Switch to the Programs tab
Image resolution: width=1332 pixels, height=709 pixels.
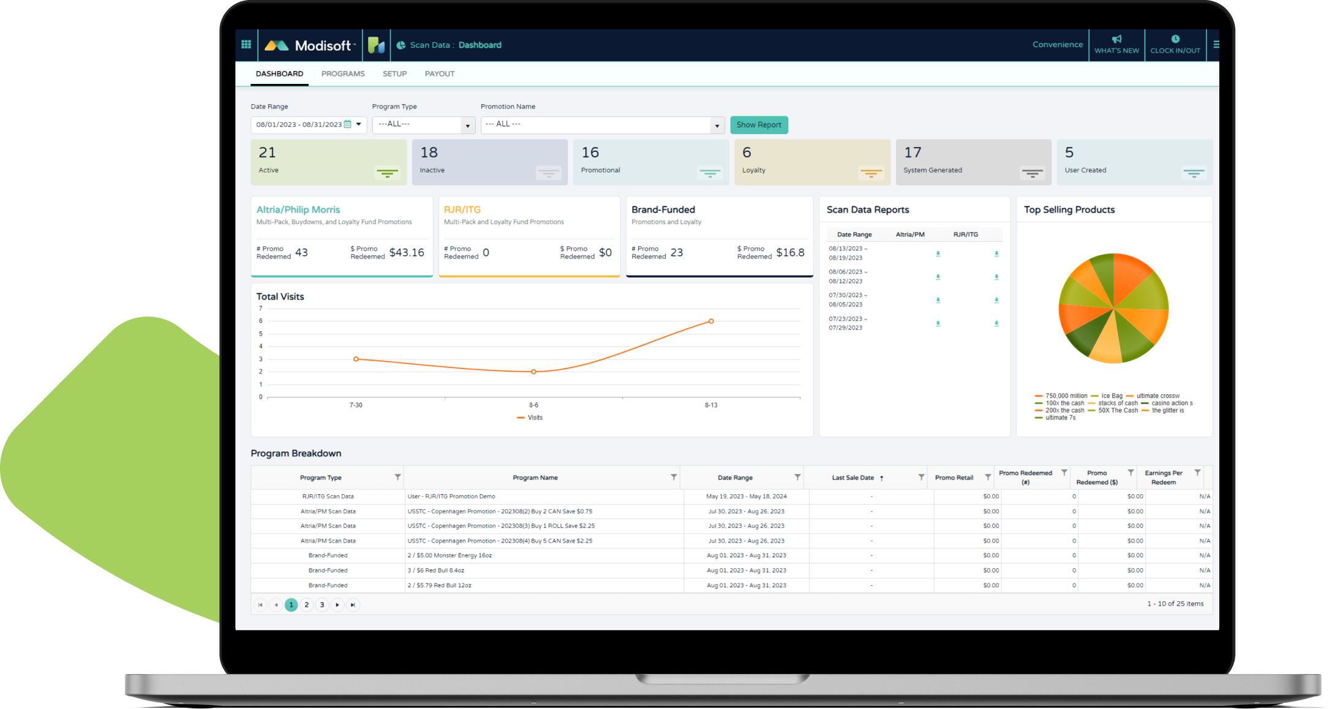(x=343, y=73)
